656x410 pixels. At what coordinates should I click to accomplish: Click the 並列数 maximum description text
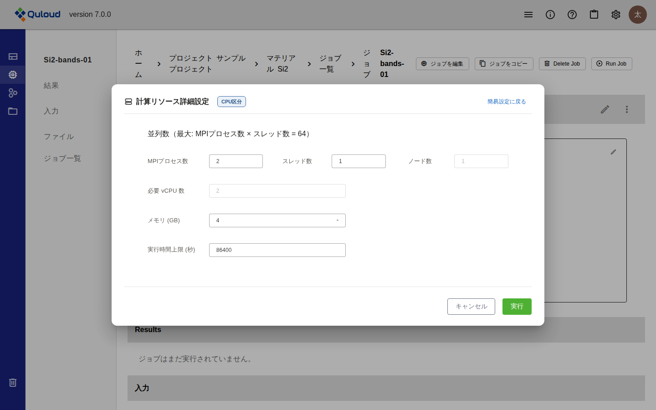point(230,134)
